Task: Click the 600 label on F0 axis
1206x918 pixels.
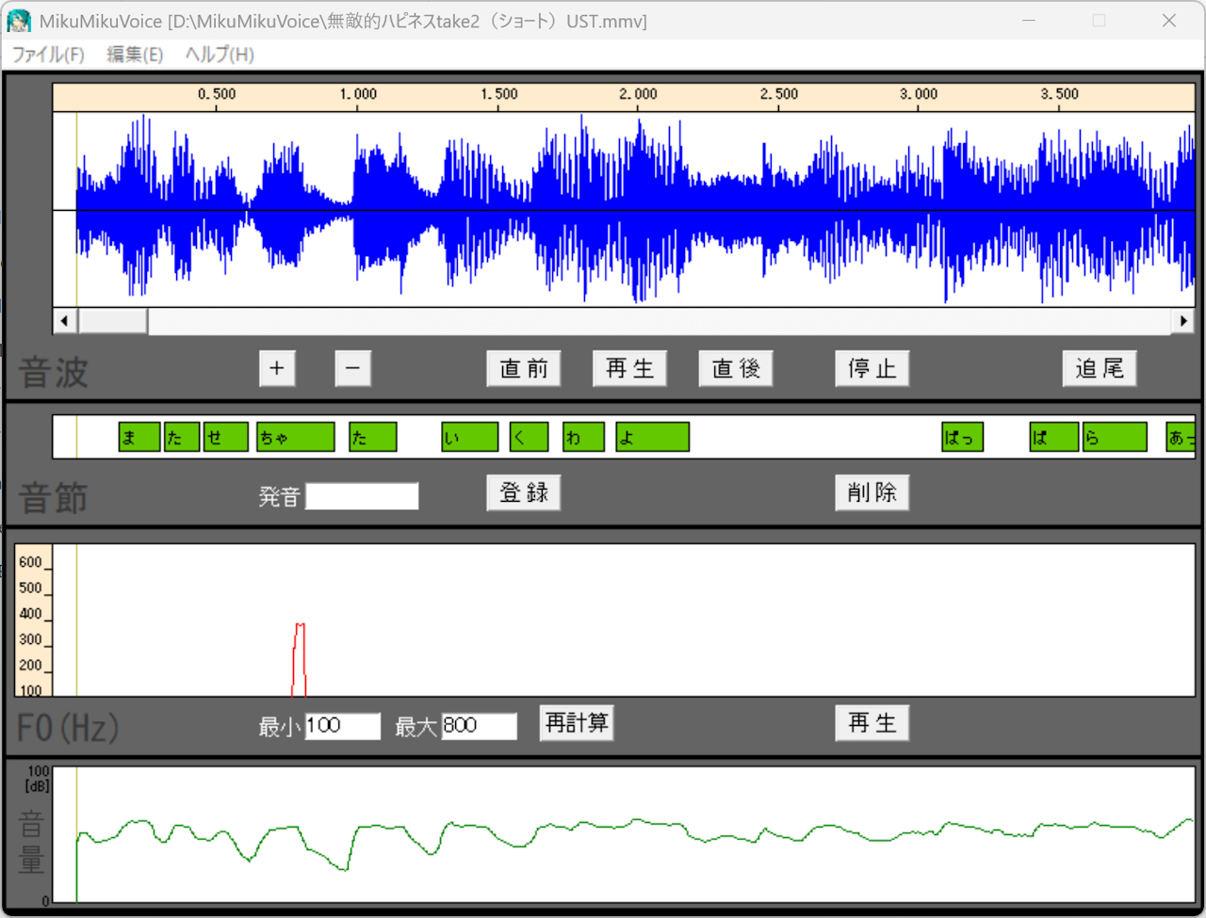Action: 31,562
